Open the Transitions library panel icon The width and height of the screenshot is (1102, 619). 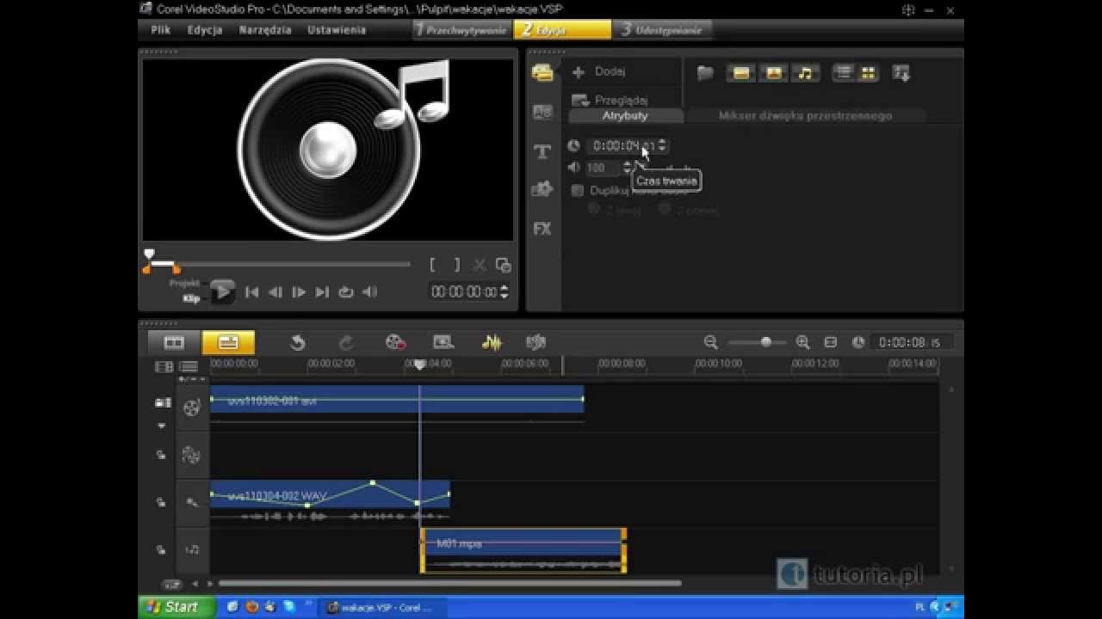pyautogui.click(x=542, y=112)
